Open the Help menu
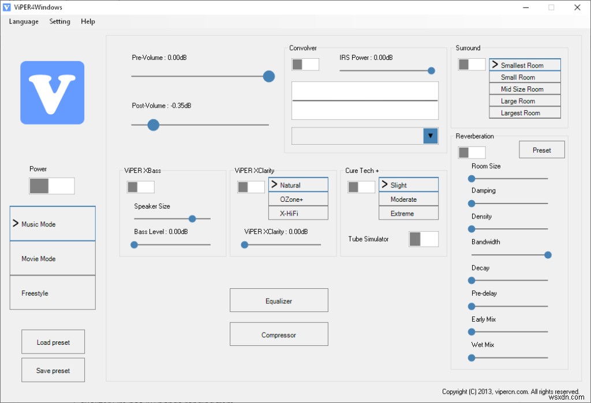The image size is (591, 403). pos(88,21)
